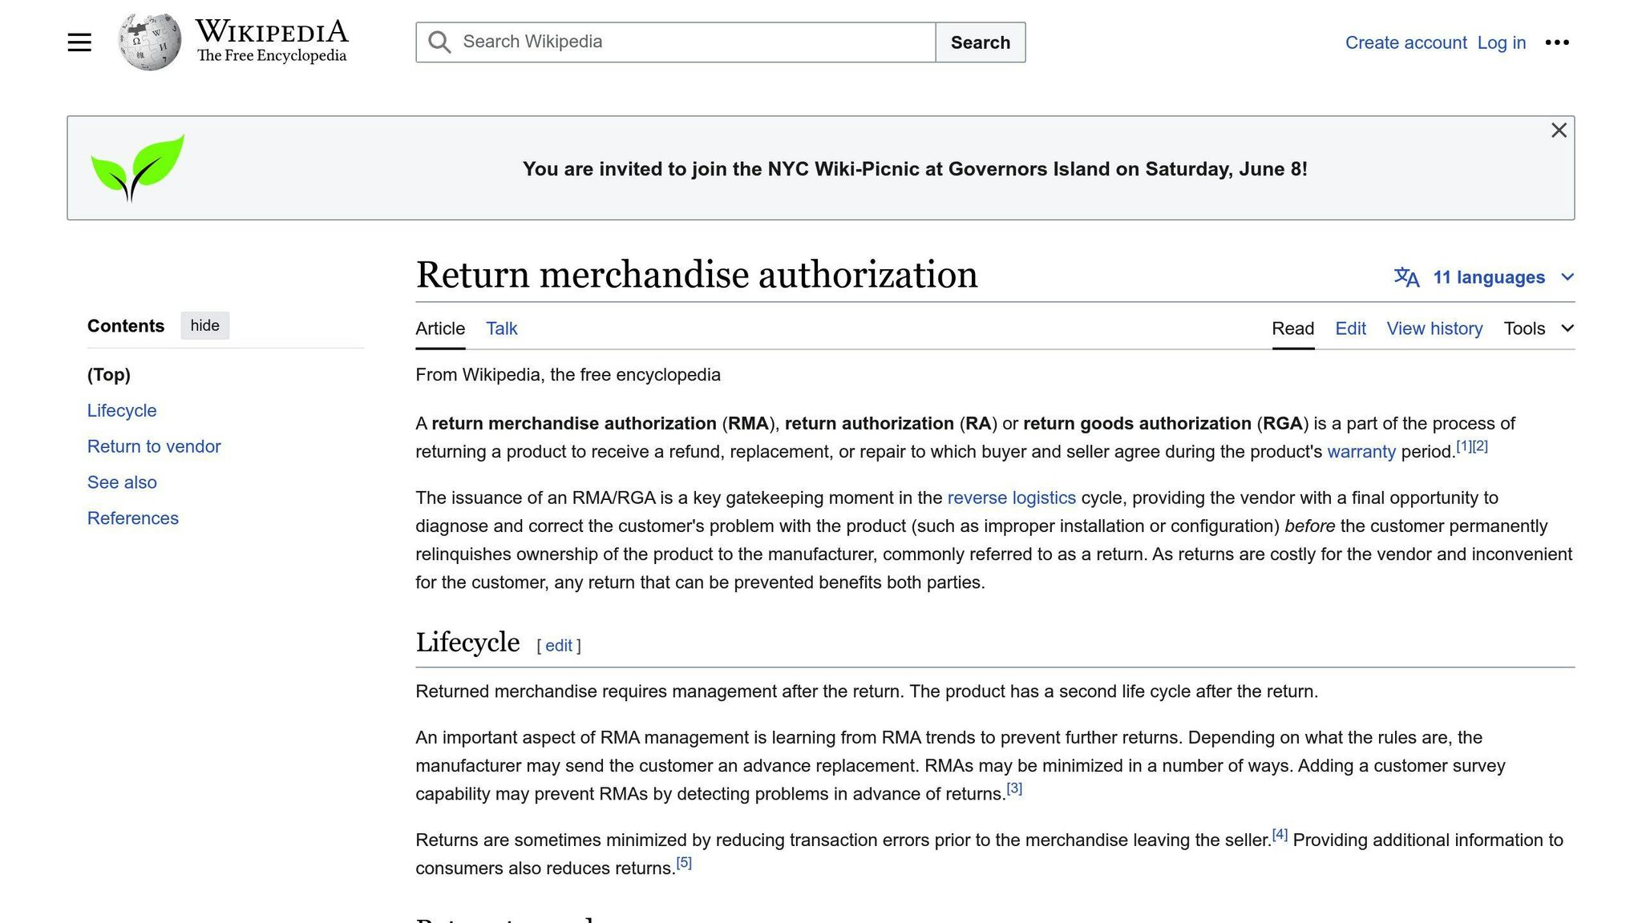Edit the Lifecycle section

point(558,646)
